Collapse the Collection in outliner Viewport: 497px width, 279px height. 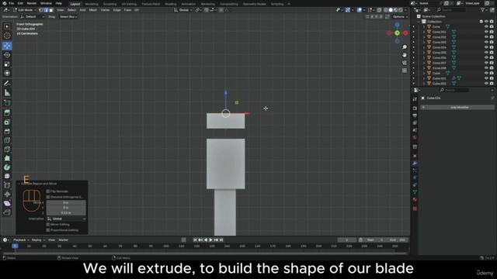tap(419, 22)
